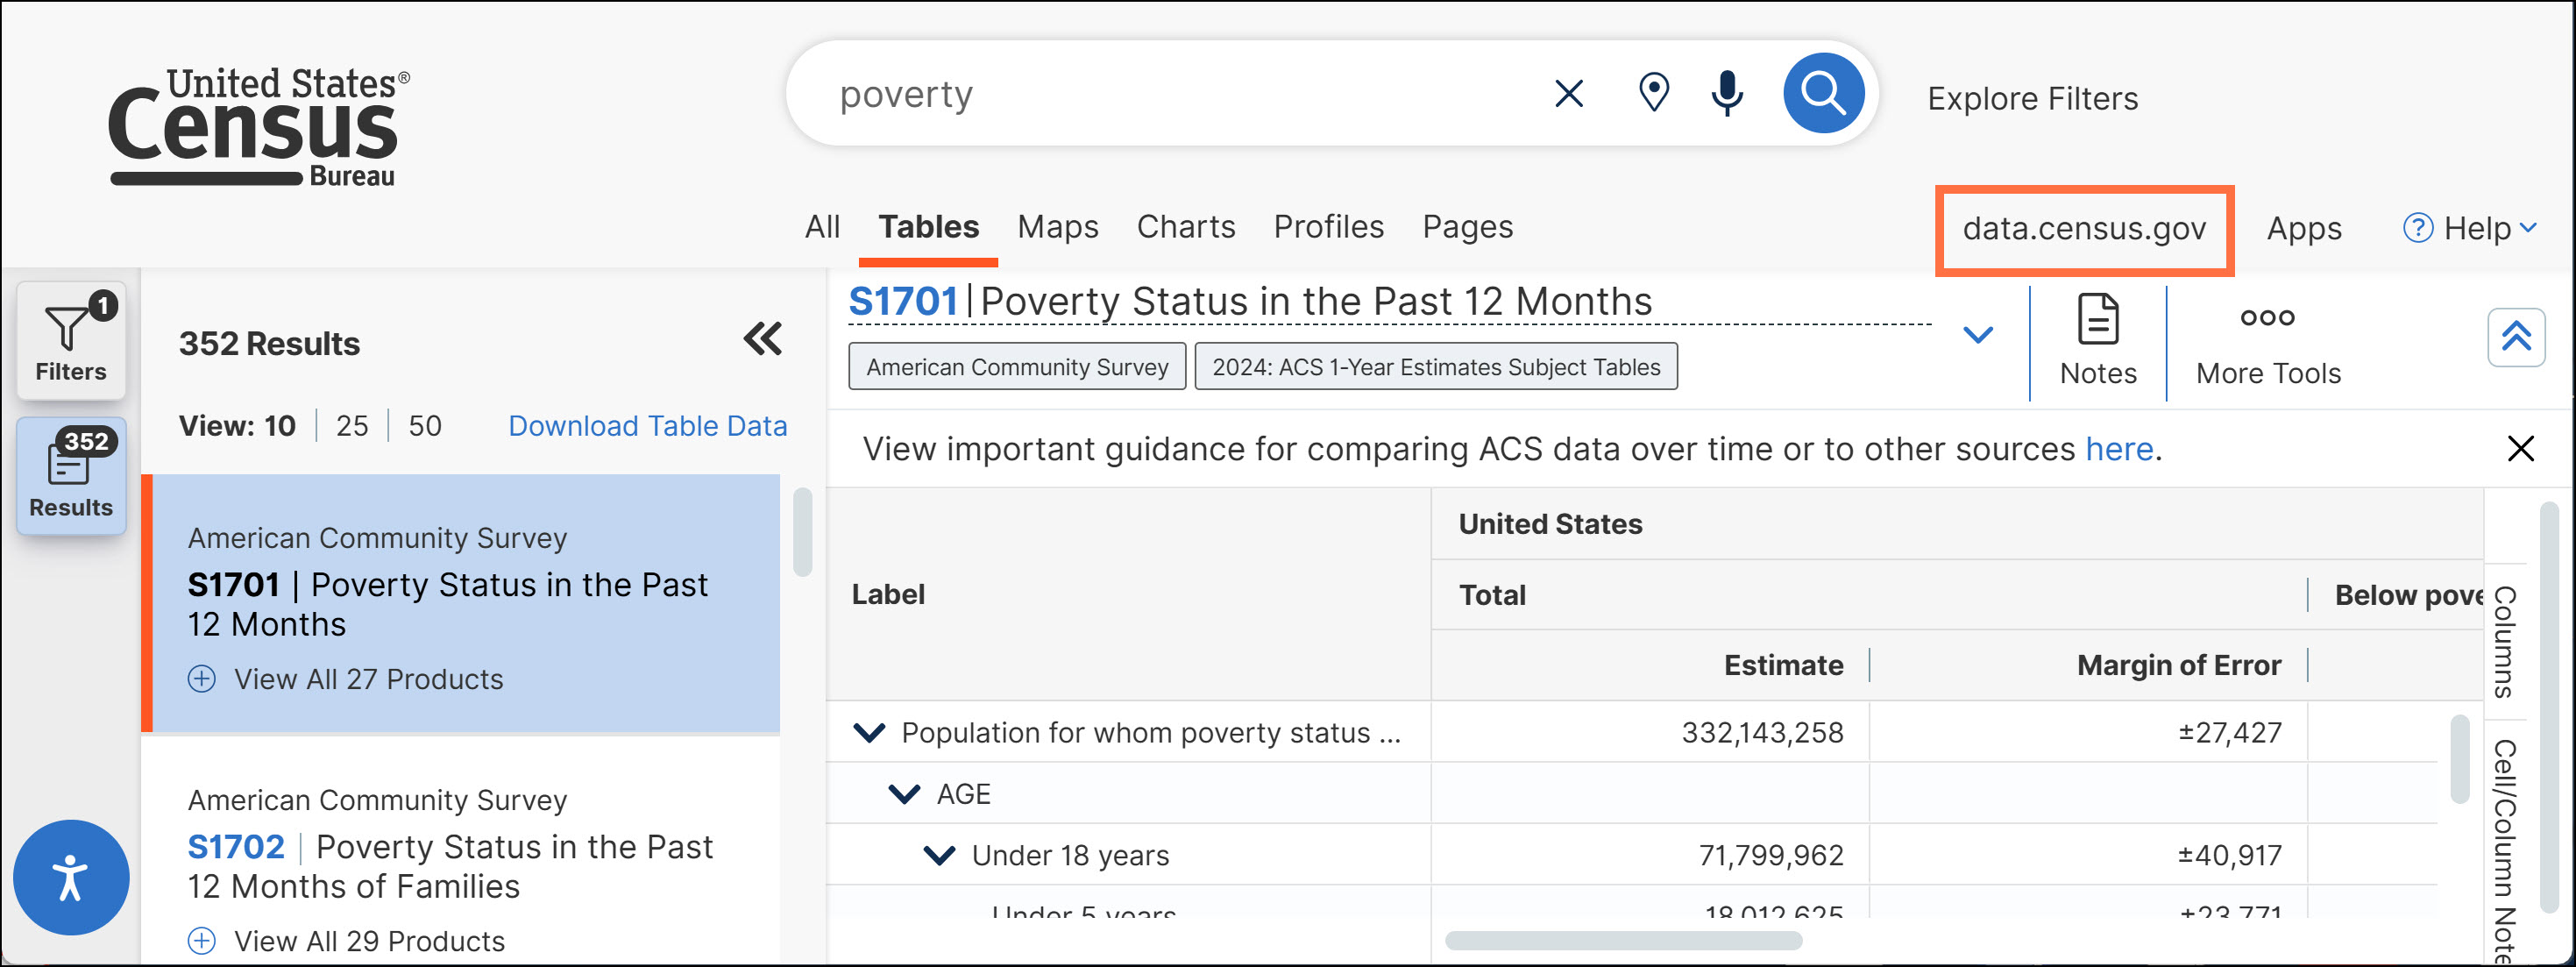Collapse the Under 18 years row
2576x967 pixels.
click(938, 855)
